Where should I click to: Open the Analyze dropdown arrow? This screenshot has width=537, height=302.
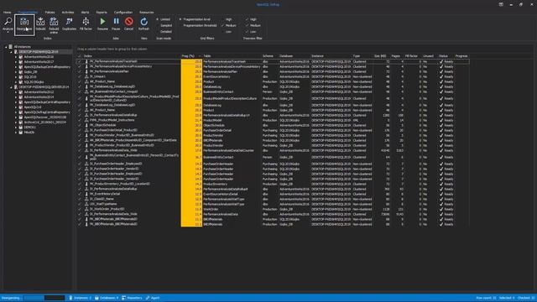(x=8, y=32)
